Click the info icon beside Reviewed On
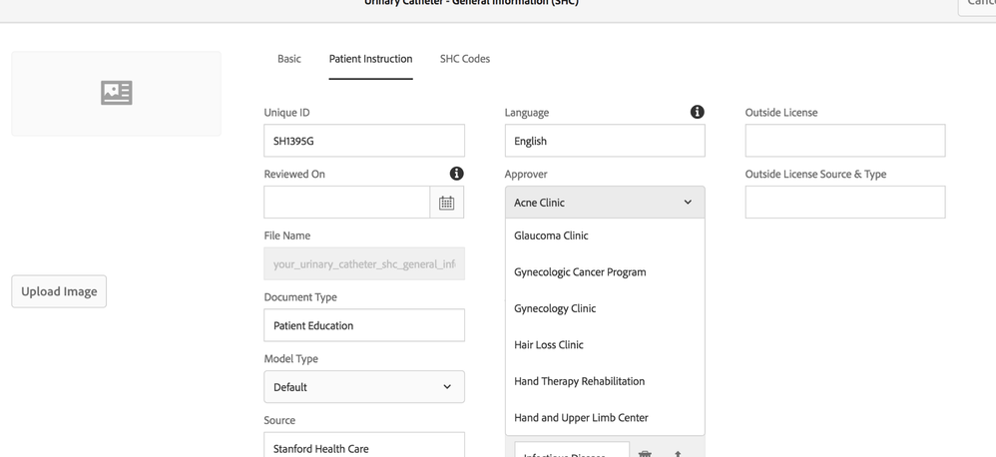This screenshot has width=996, height=457. (456, 174)
